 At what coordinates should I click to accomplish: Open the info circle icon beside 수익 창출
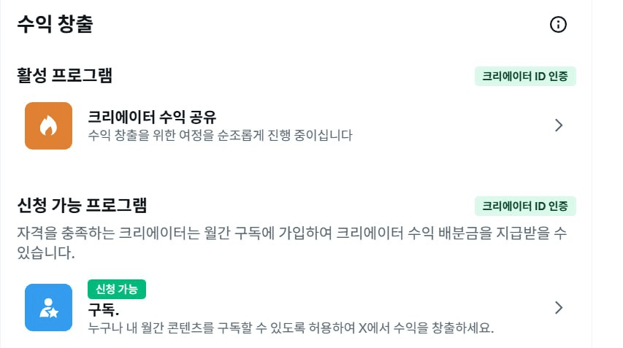(558, 25)
